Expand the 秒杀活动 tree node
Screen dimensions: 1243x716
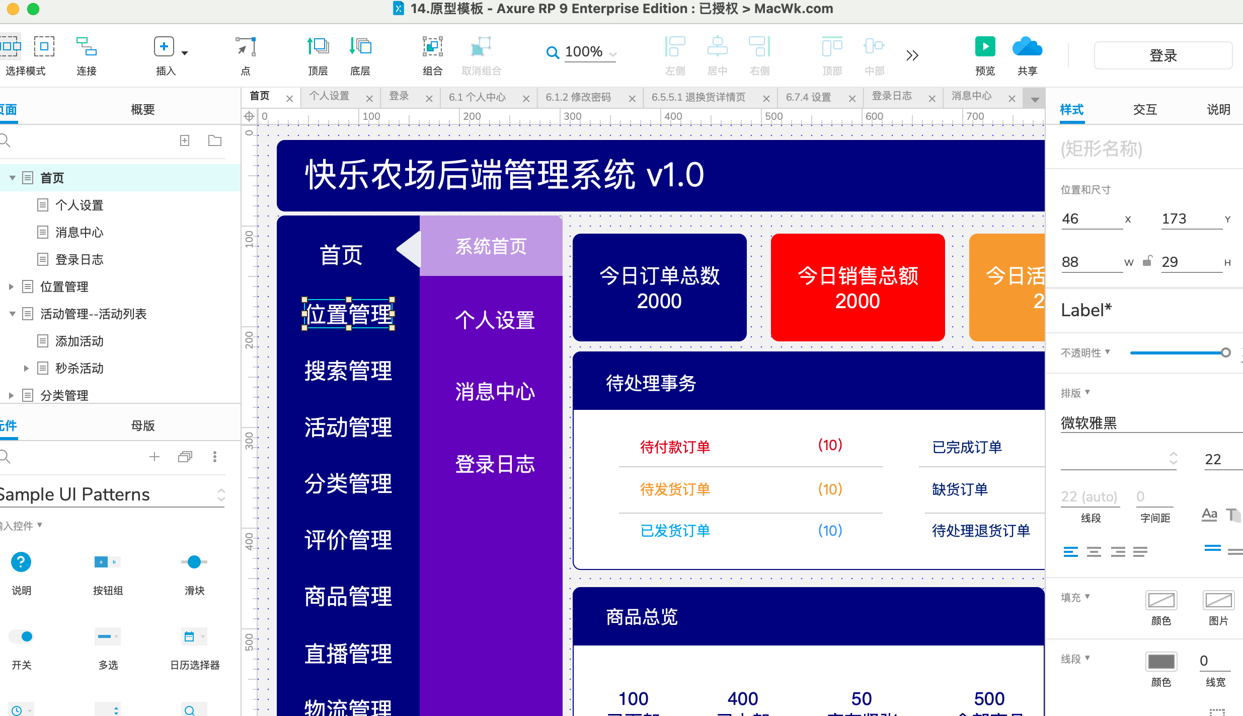point(26,368)
